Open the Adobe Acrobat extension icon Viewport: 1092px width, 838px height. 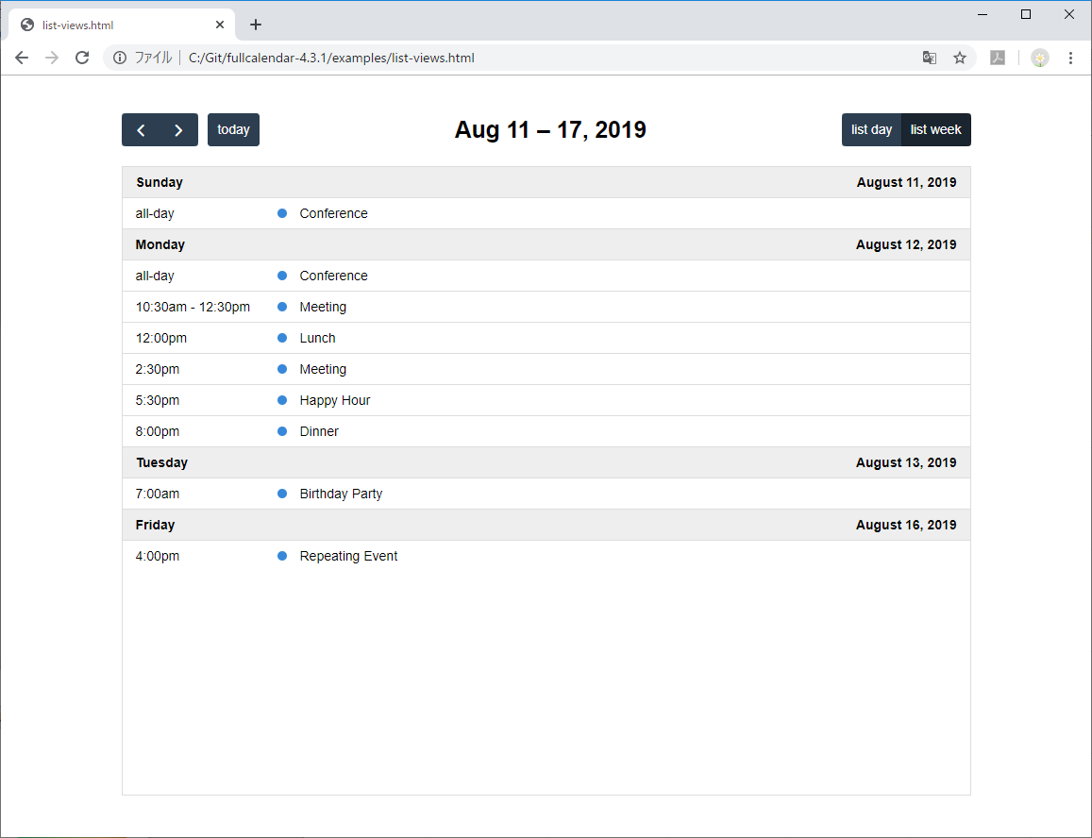pos(998,58)
